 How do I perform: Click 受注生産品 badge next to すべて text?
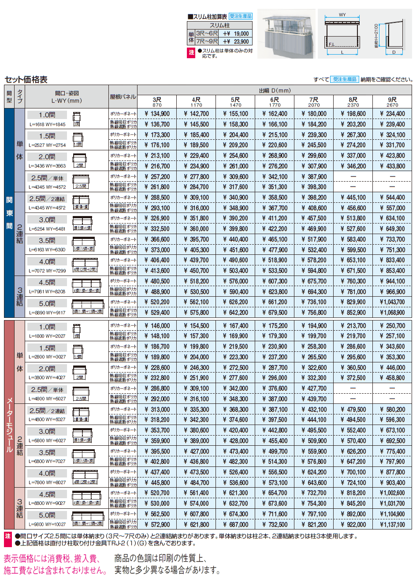(344, 79)
